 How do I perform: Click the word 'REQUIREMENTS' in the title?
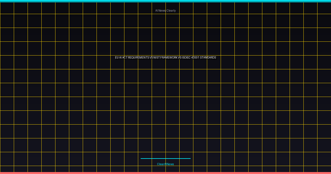coord(138,57)
